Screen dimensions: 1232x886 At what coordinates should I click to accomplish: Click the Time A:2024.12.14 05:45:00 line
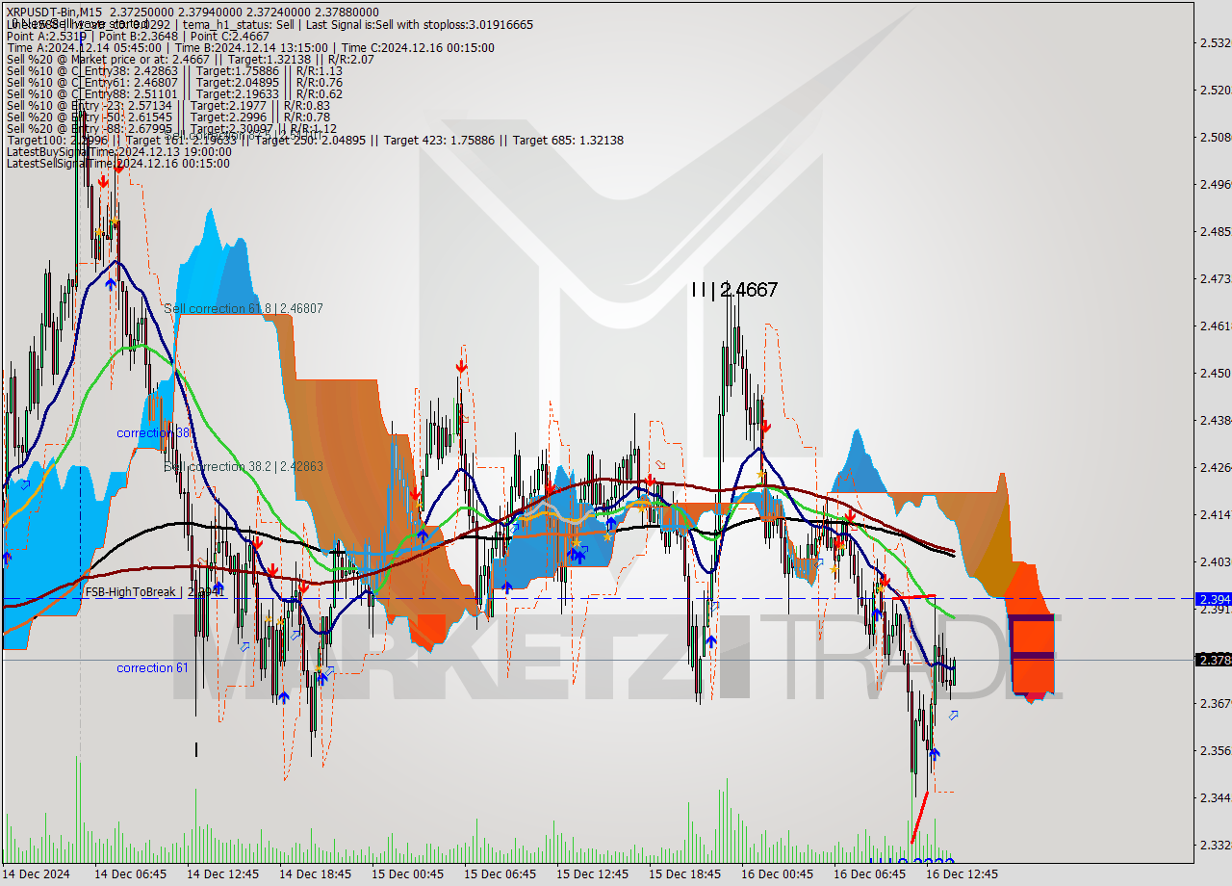click(x=250, y=47)
